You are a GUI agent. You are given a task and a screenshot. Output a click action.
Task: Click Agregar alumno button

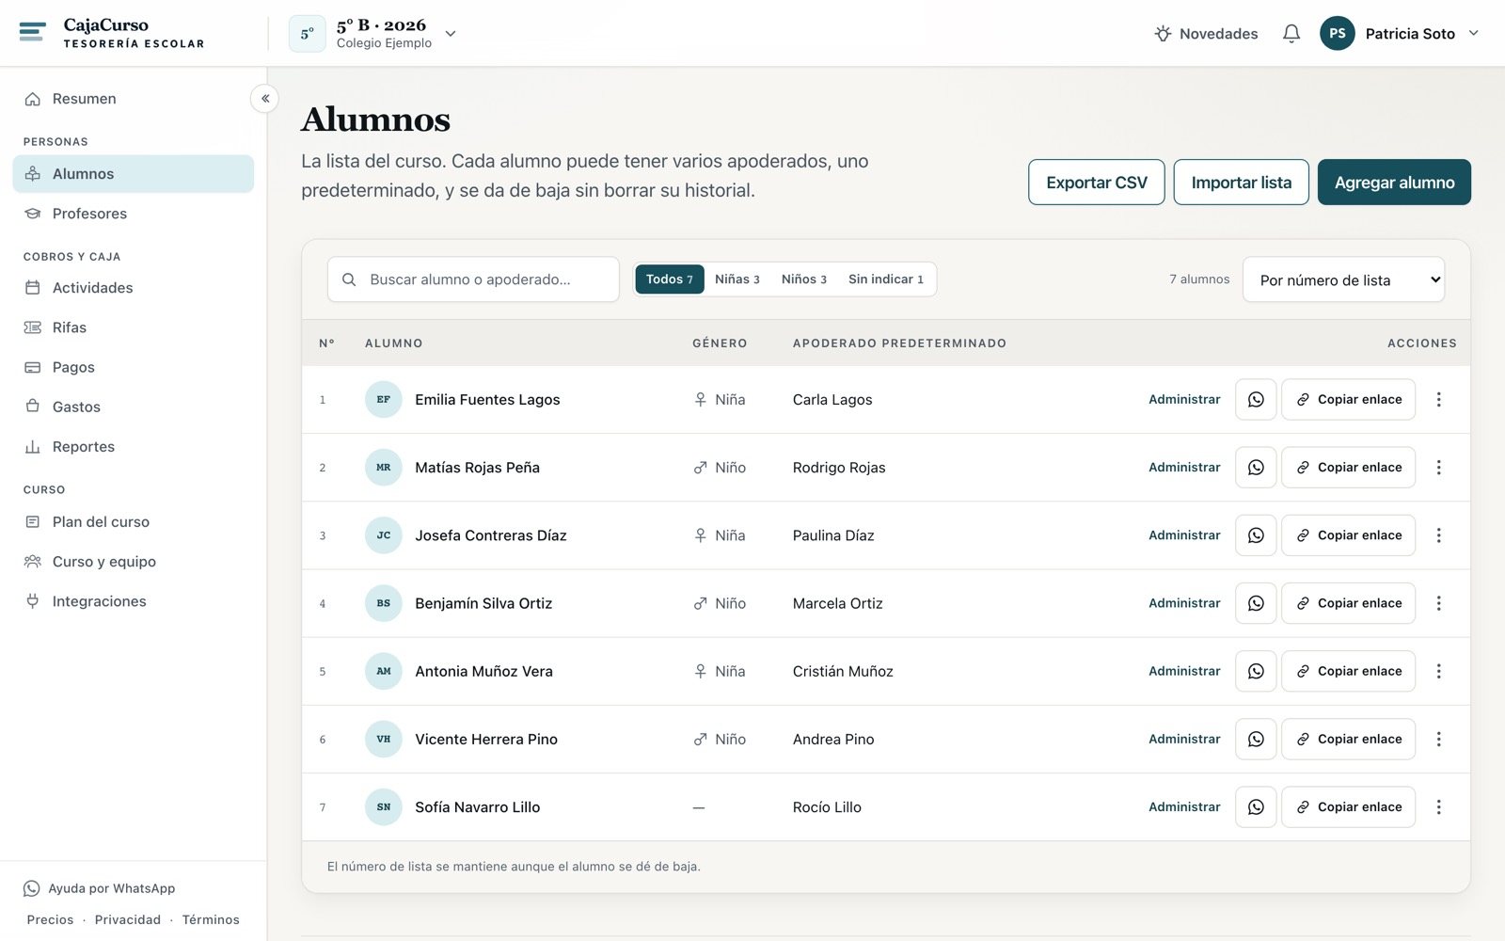[1394, 183]
